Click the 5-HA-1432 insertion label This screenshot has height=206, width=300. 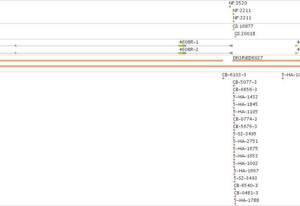[x=245, y=97]
